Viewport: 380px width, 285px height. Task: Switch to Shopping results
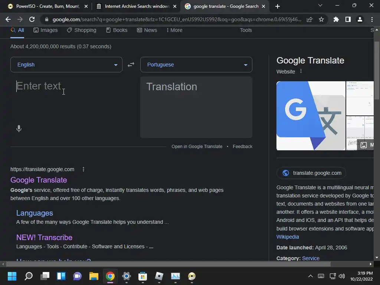82,30
